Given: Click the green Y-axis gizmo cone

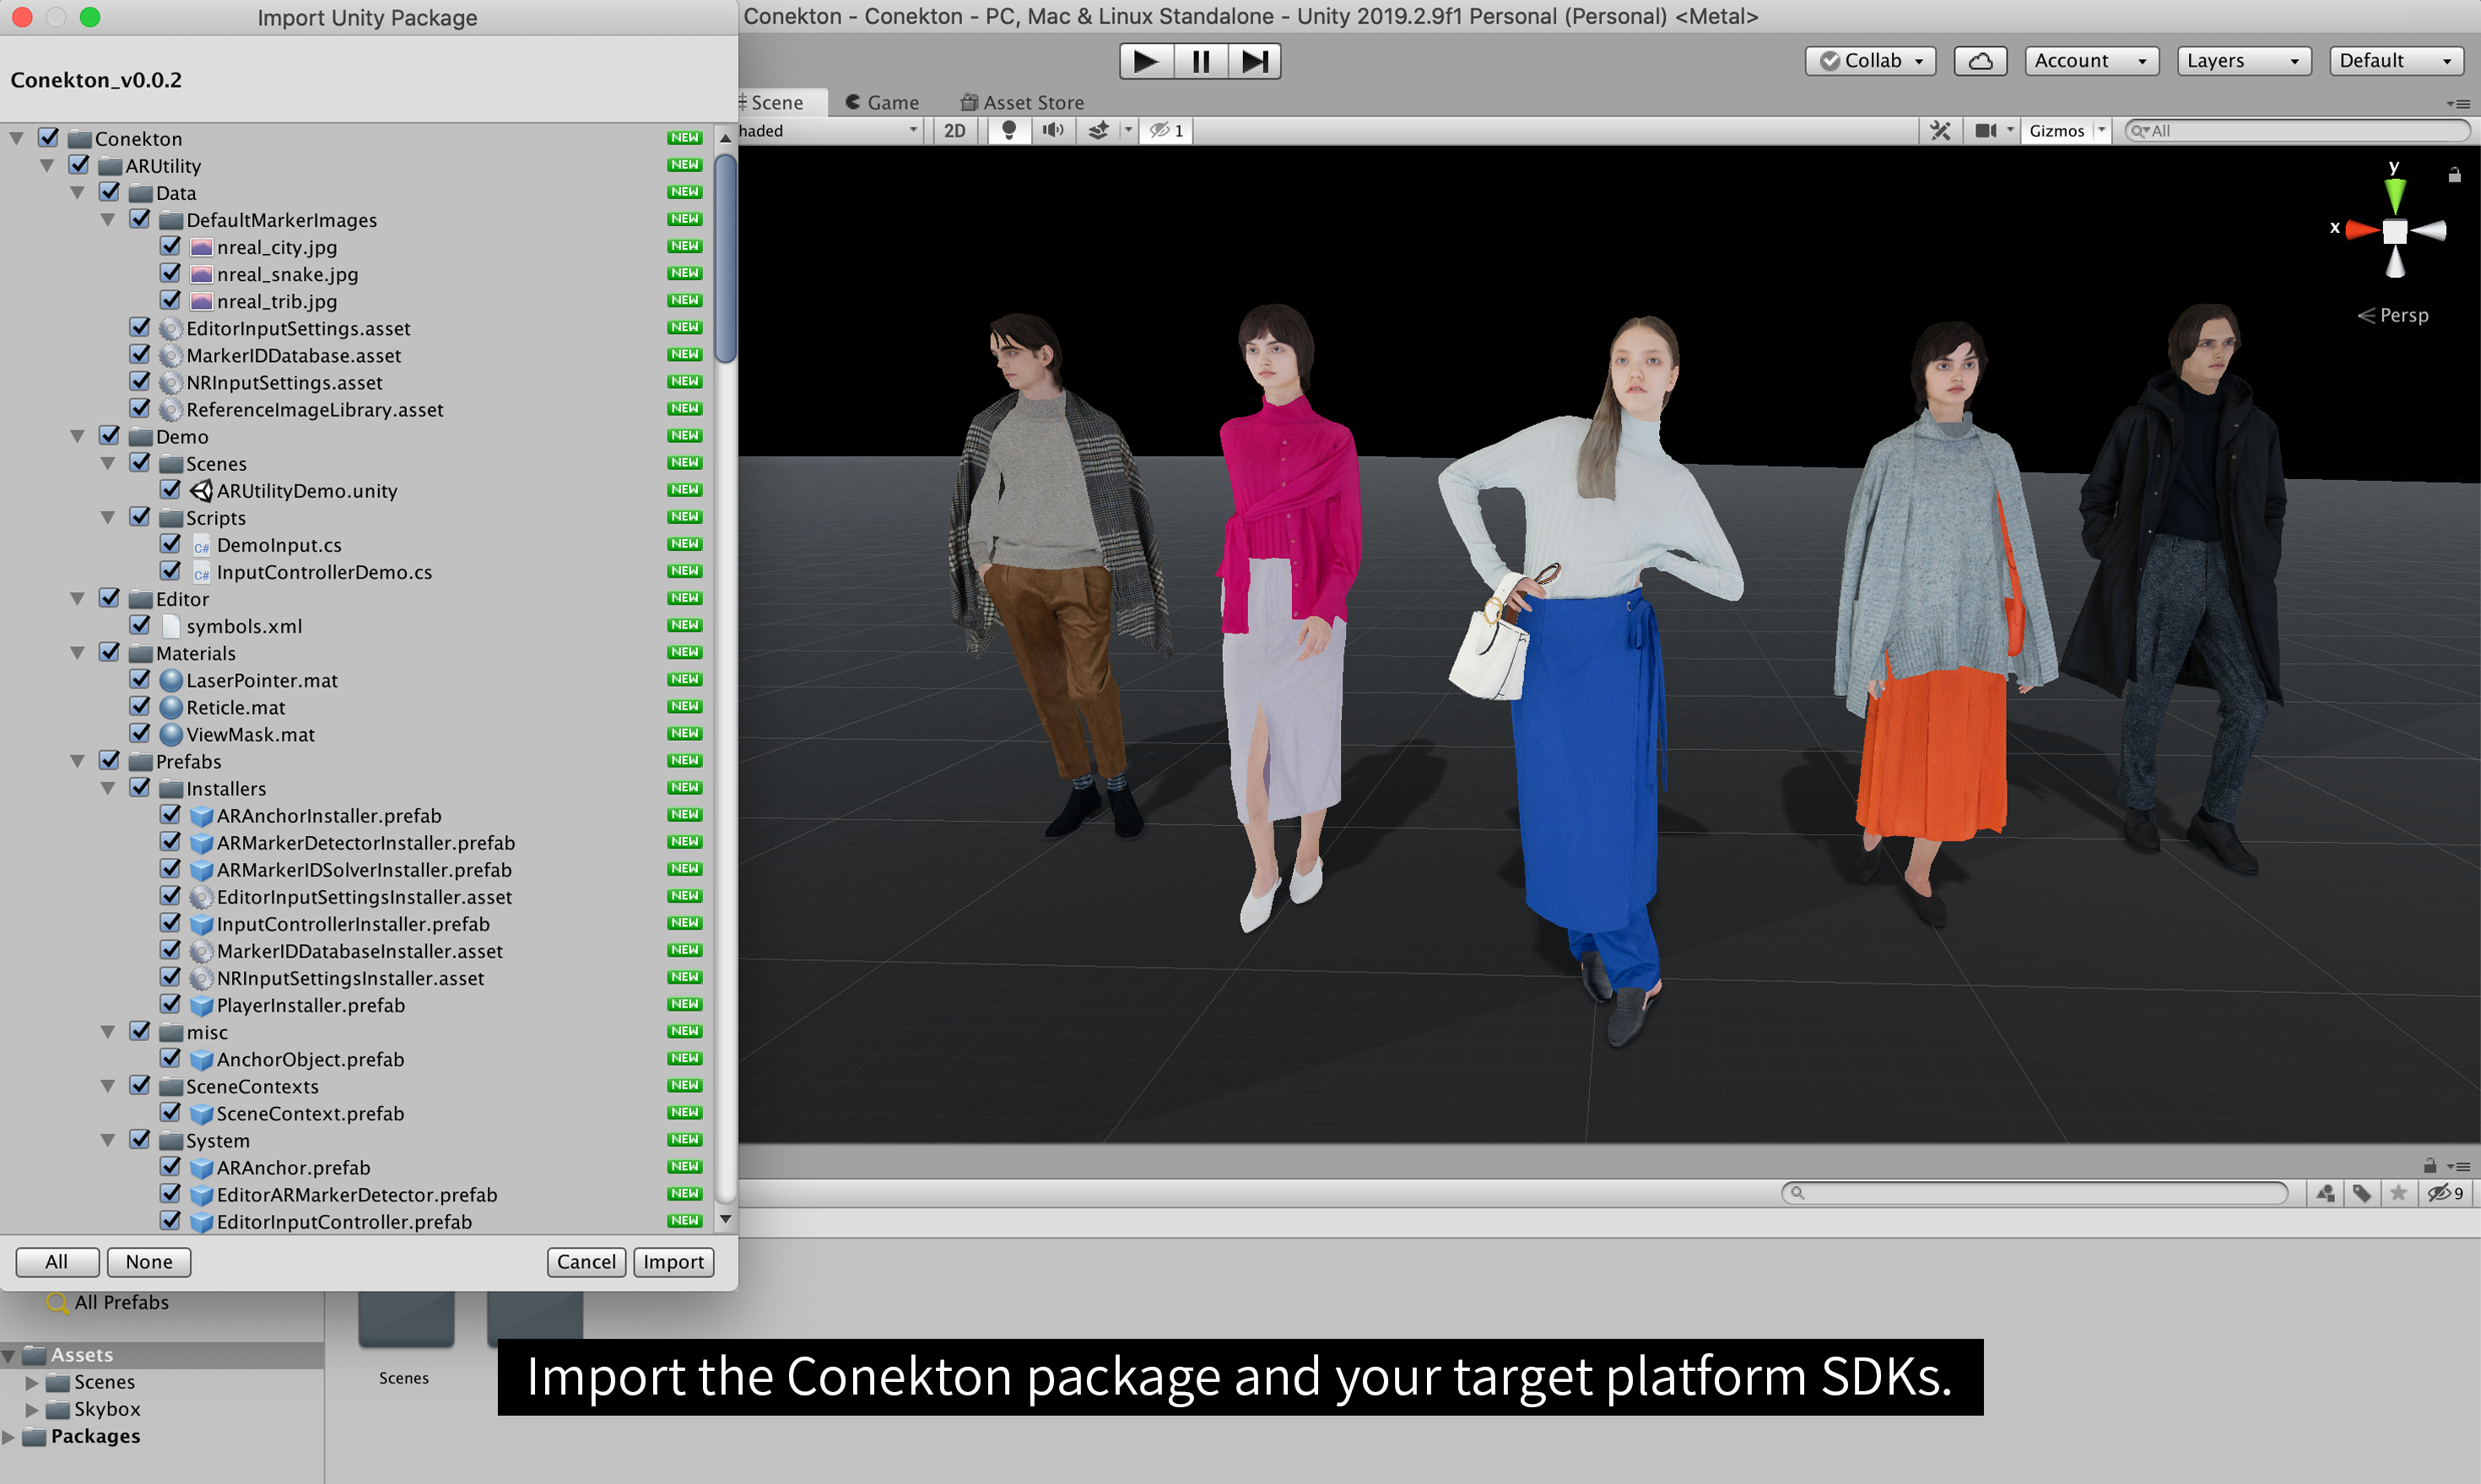Looking at the screenshot, I should coord(2394,194).
